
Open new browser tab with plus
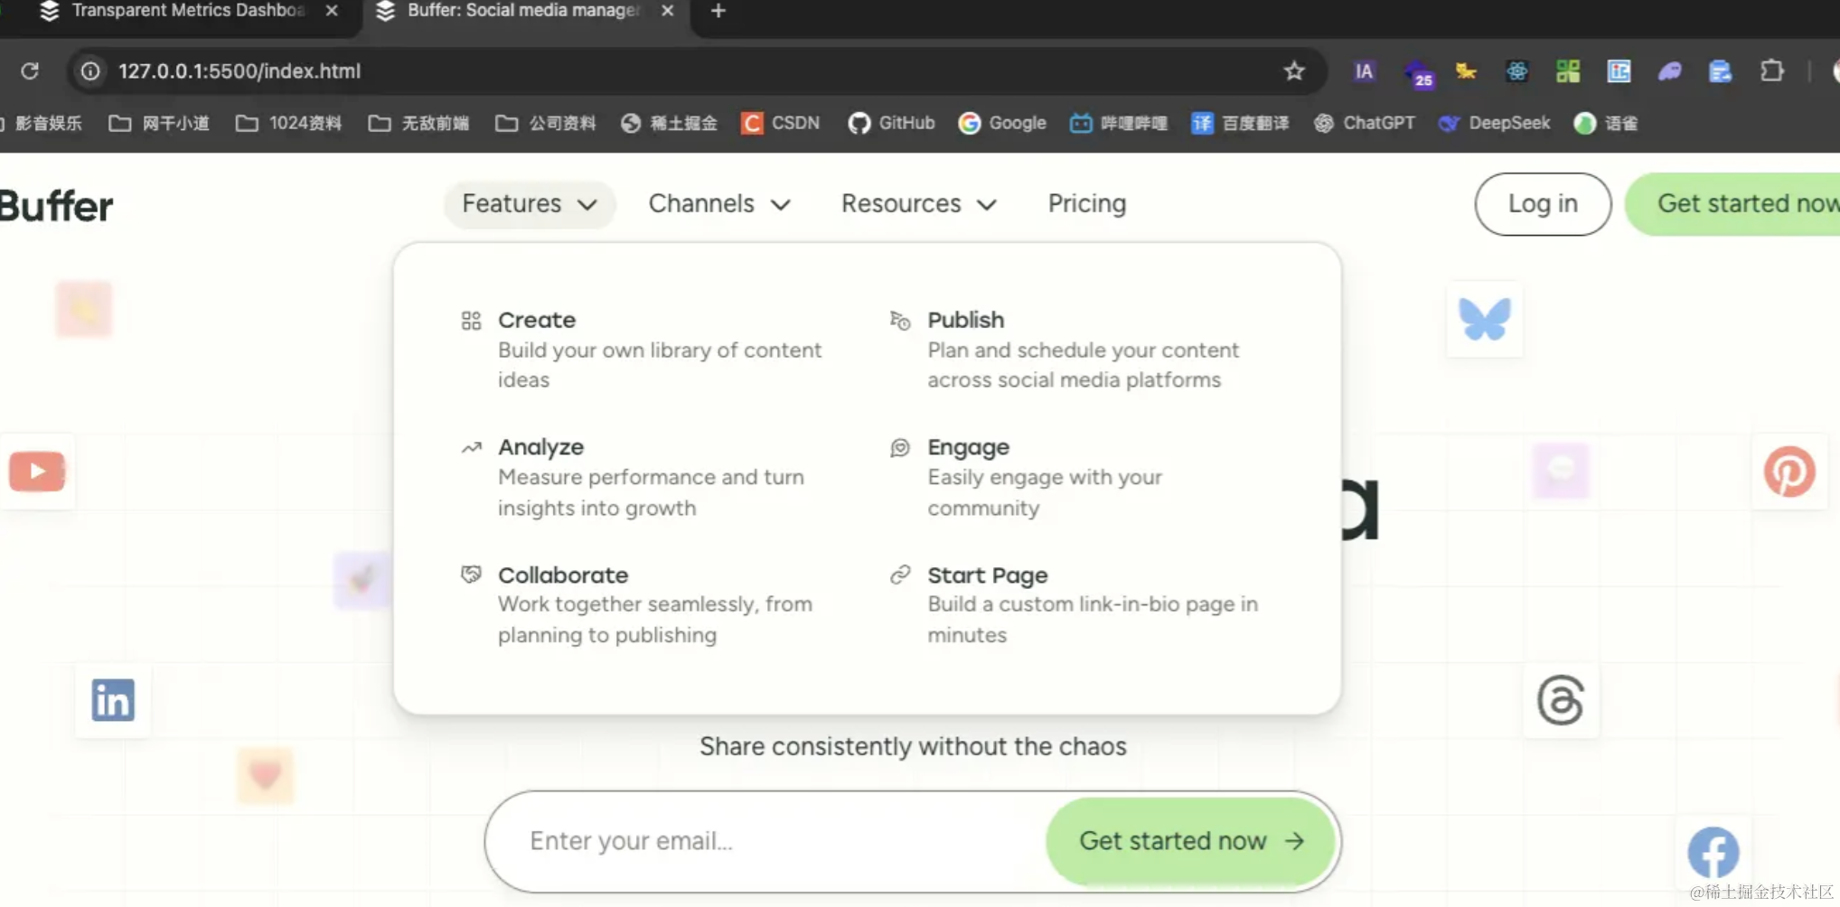(x=718, y=11)
